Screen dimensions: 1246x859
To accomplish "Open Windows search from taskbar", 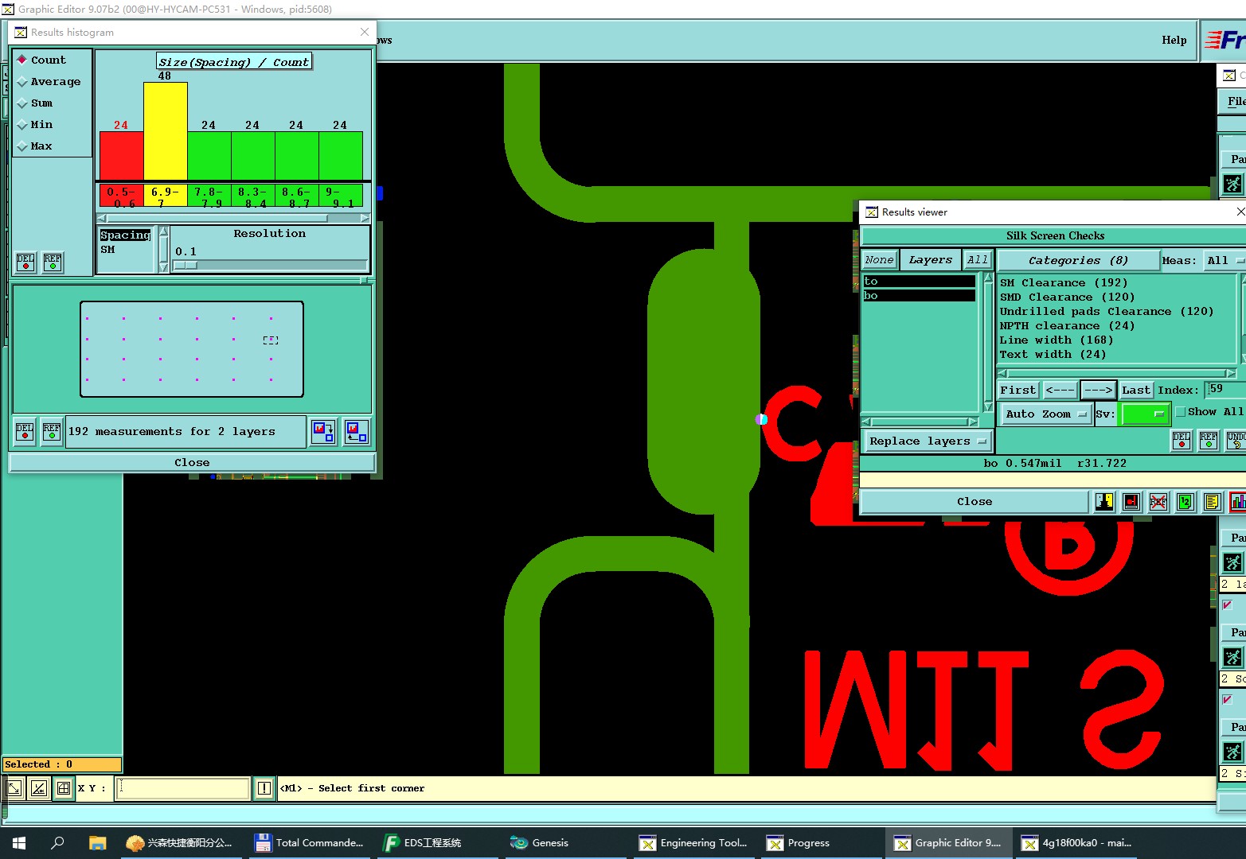I will pos(57,843).
